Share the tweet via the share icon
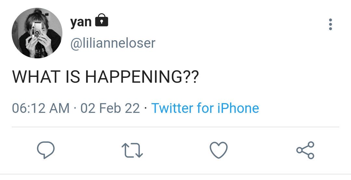The width and height of the screenshot is (351, 180). pos(305,150)
